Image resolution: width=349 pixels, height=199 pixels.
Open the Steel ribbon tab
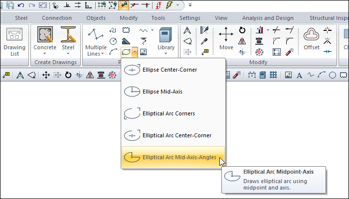(21, 18)
